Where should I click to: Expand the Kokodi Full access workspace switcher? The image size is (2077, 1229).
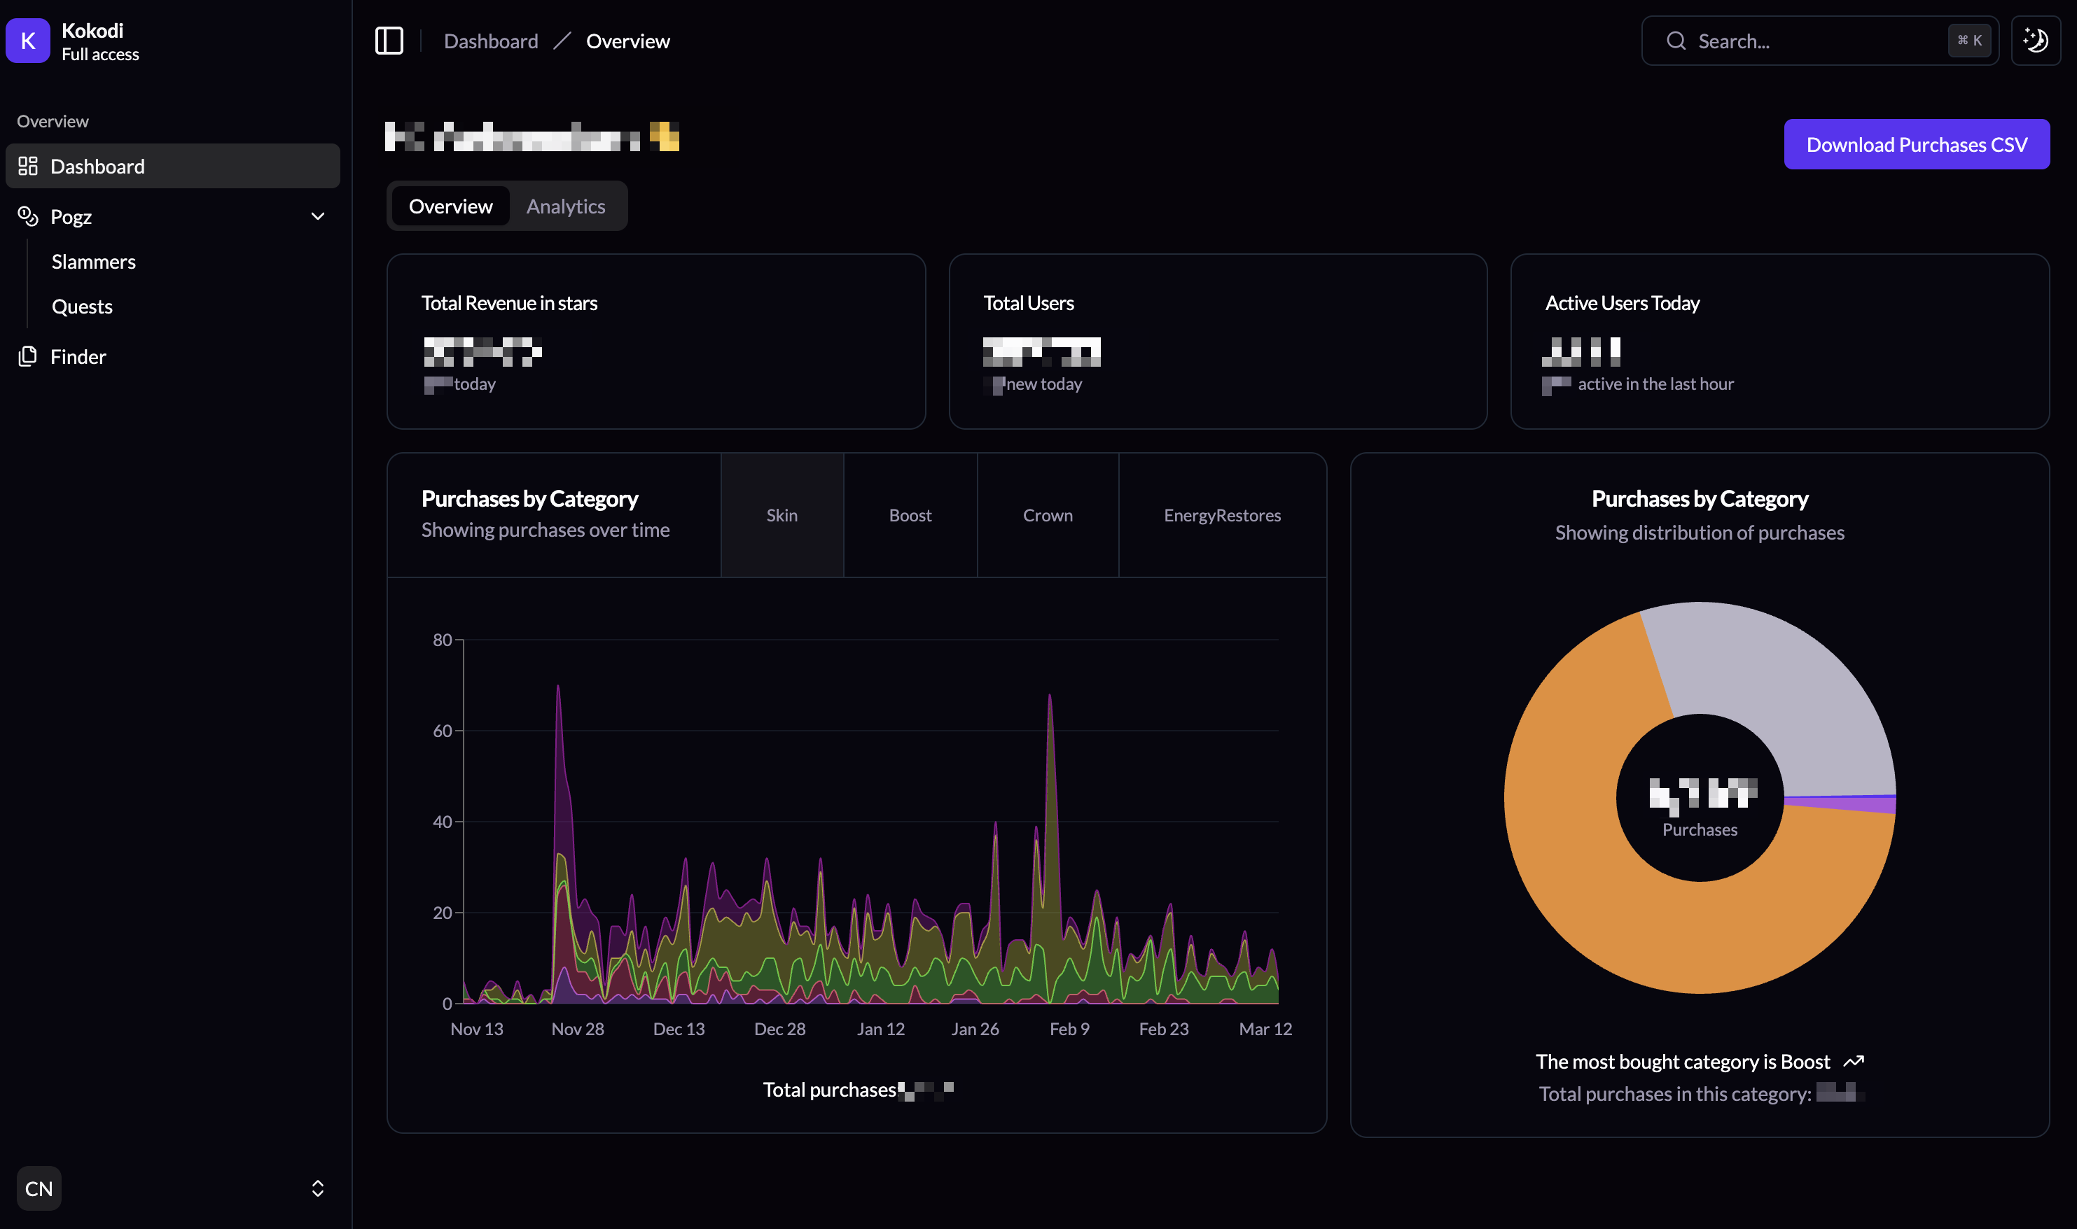99,41
